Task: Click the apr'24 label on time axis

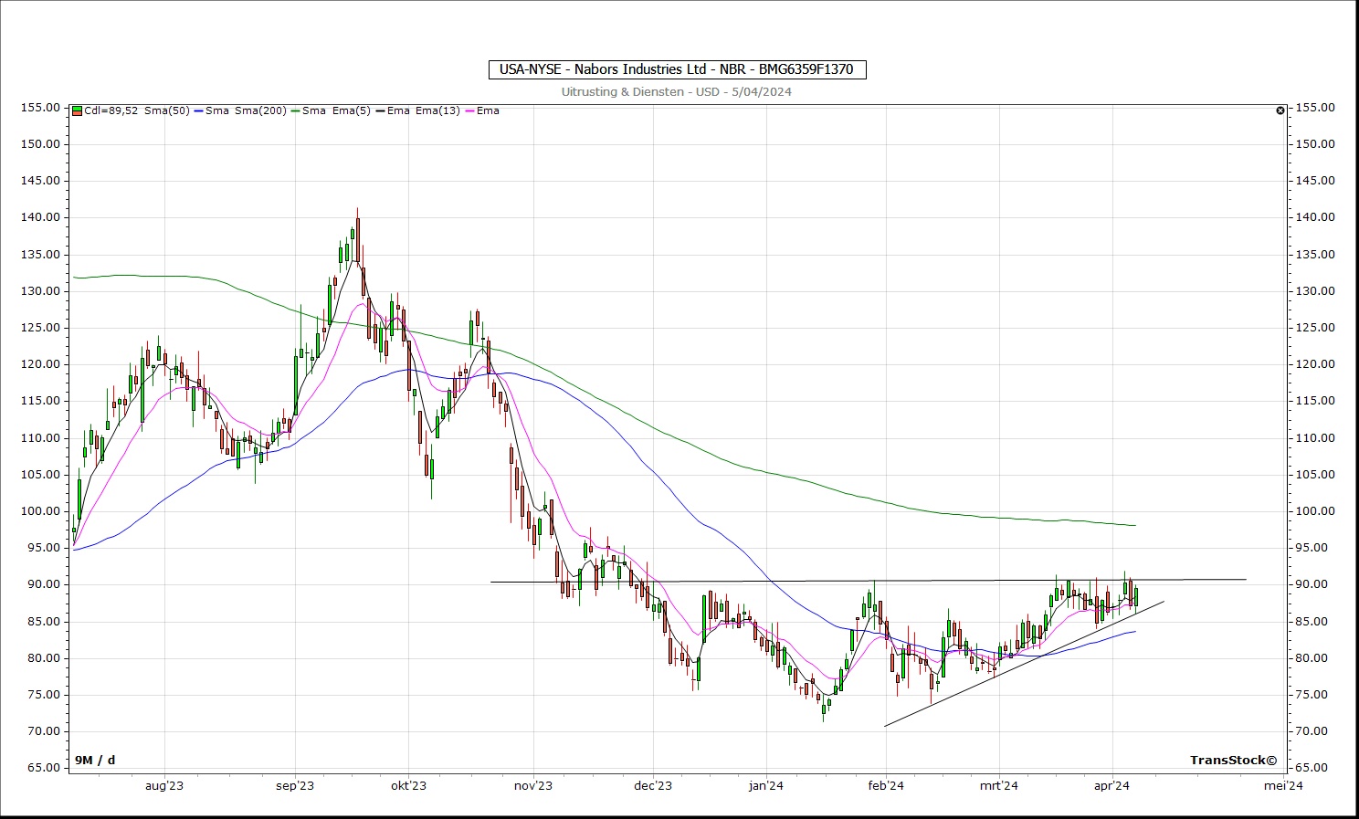Action: pos(1111,785)
